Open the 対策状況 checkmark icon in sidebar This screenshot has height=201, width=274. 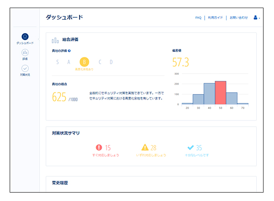click(x=25, y=68)
